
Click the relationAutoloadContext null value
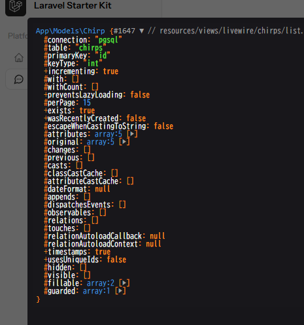[154, 244]
